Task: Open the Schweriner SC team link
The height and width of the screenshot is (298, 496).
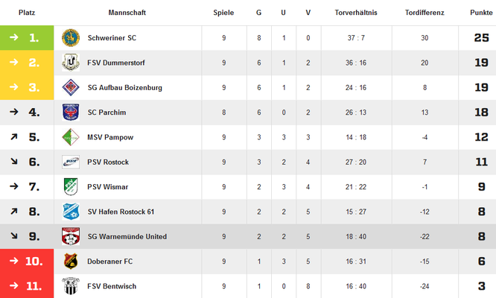Action: 112,38
